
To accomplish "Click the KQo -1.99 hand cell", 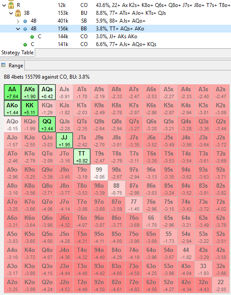I will 30,124.
